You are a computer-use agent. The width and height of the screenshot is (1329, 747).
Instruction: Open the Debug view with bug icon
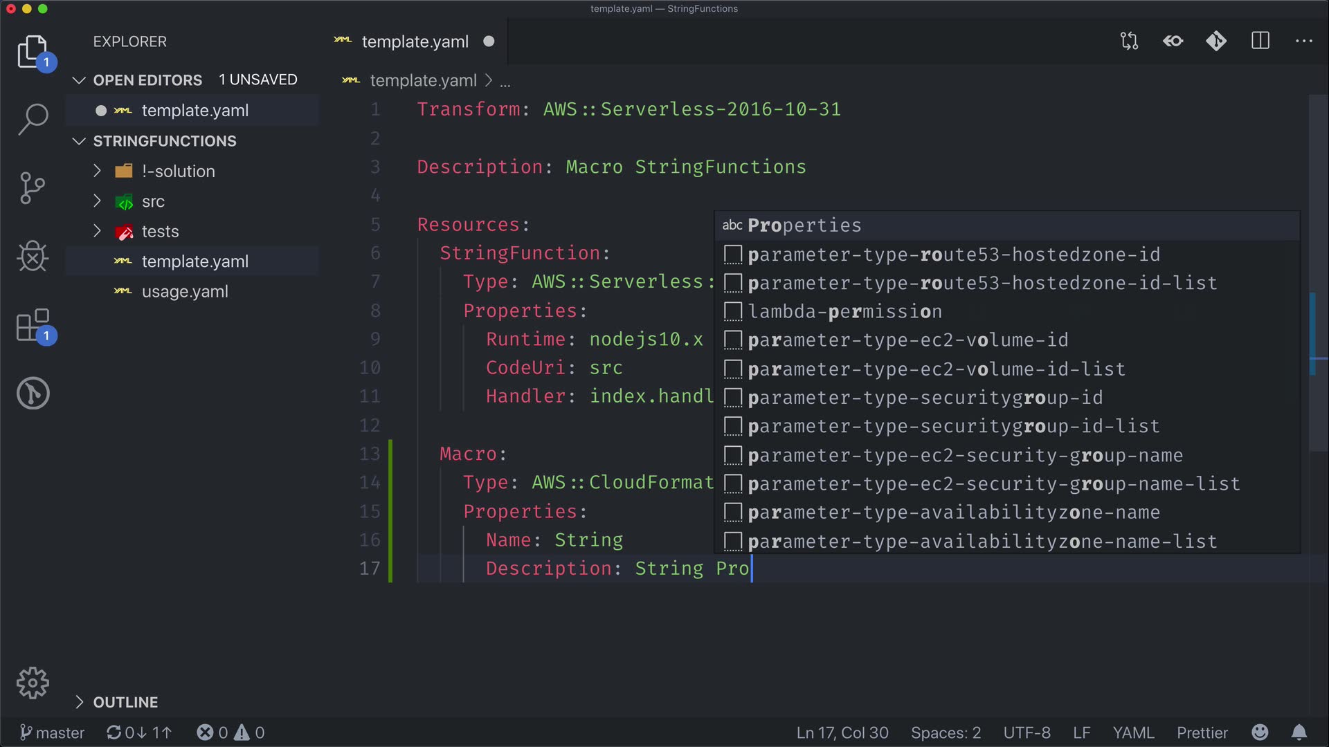(x=33, y=257)
